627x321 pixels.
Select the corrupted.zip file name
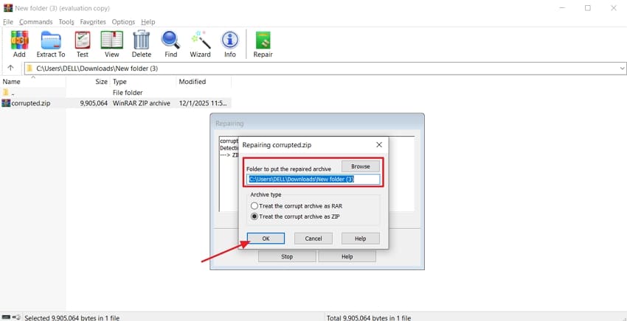click(31, 103)
